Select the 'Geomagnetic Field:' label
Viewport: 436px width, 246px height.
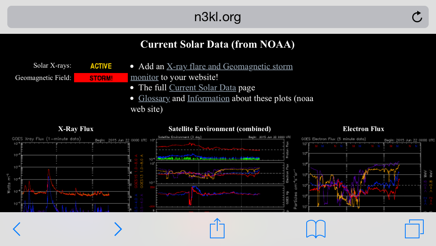43,78
